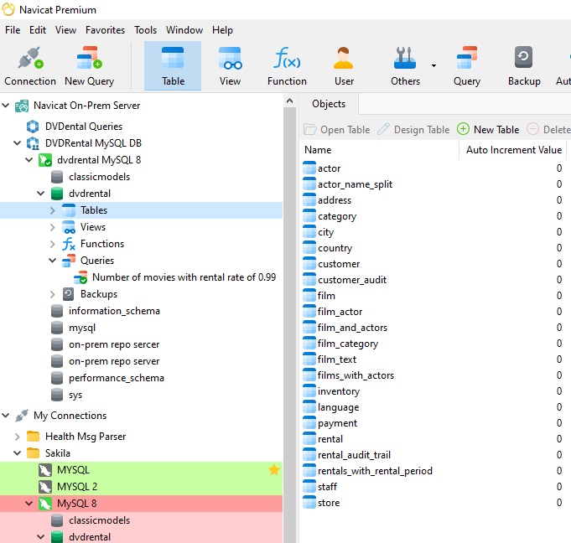
Task: Click the Others toolbar icon
Action: coord(405,65)
